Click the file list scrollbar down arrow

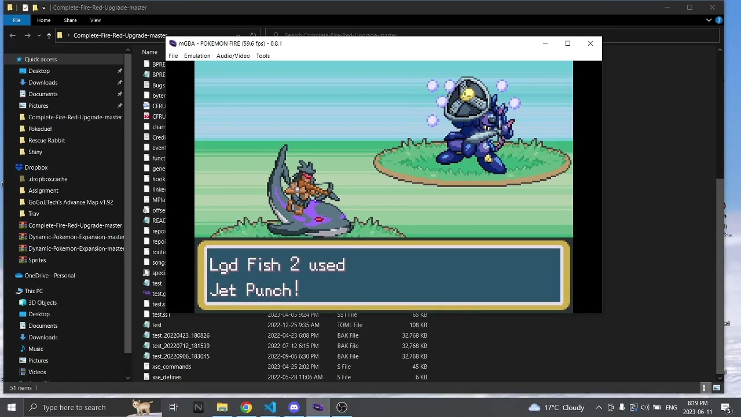tap(720, 378)
